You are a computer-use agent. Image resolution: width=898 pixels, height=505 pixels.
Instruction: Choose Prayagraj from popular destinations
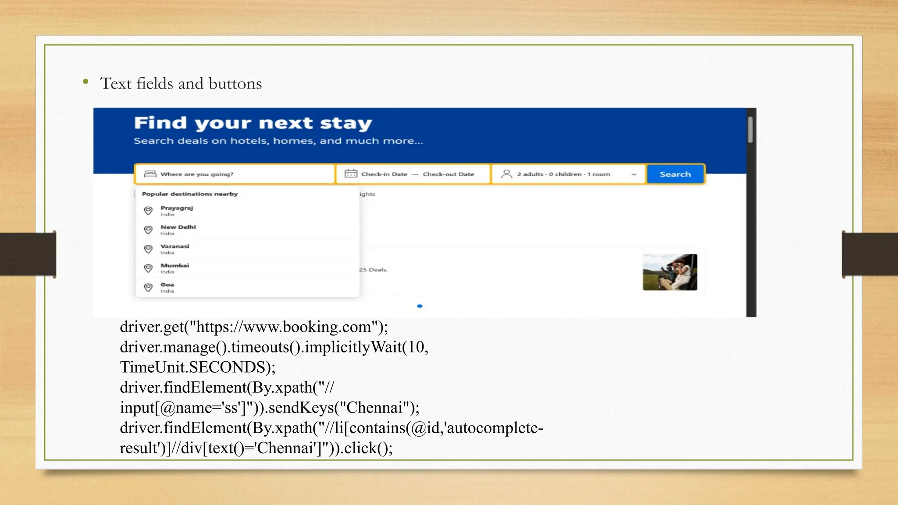176,208
